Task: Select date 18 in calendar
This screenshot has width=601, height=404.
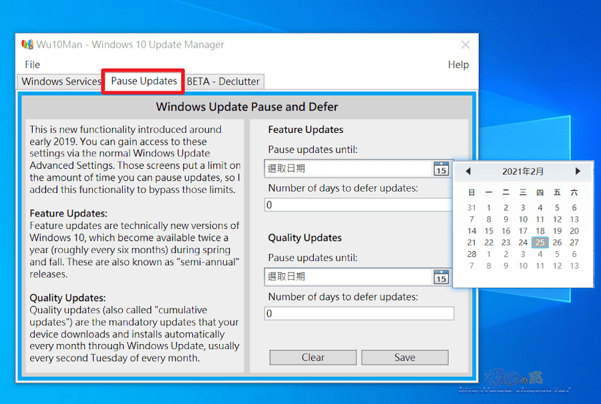Action: 540,231
